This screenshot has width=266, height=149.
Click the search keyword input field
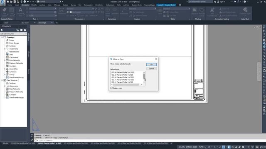click(x=200, y=2)
